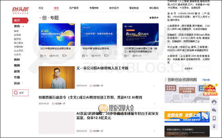Image resolution: width=222 pixels, height=138 pixels.
Task: Click the 阿里云创新中心 dark banner
Action: pyautogui.click(x=187, y=131)
